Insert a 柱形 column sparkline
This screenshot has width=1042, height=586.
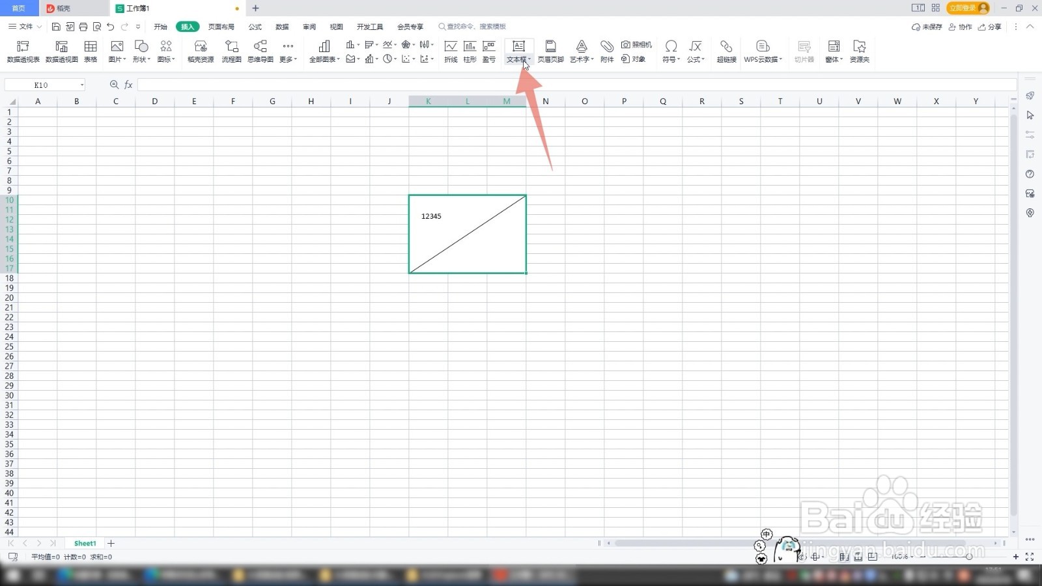(470, 51)
